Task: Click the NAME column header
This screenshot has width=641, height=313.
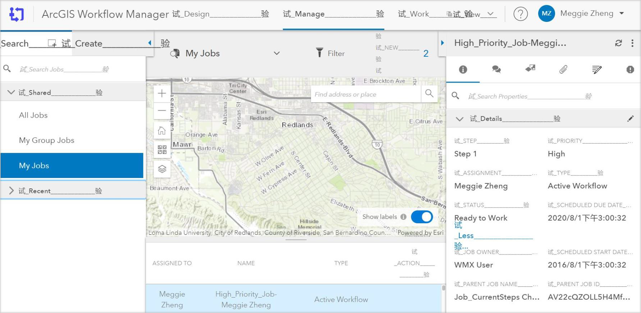Action: point(246,263)
